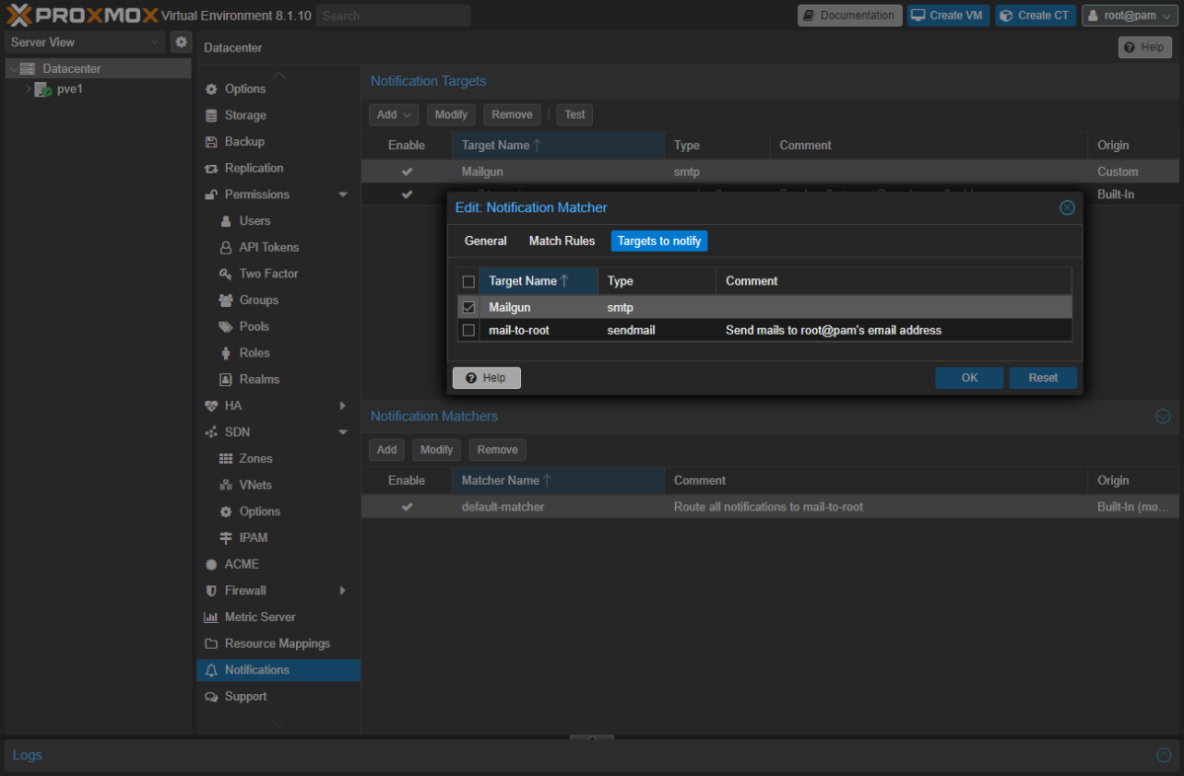This screenshot has width=1184, height=776.
Task: Collapse the Permissions submenu arrow
Action: pos(343,194)
